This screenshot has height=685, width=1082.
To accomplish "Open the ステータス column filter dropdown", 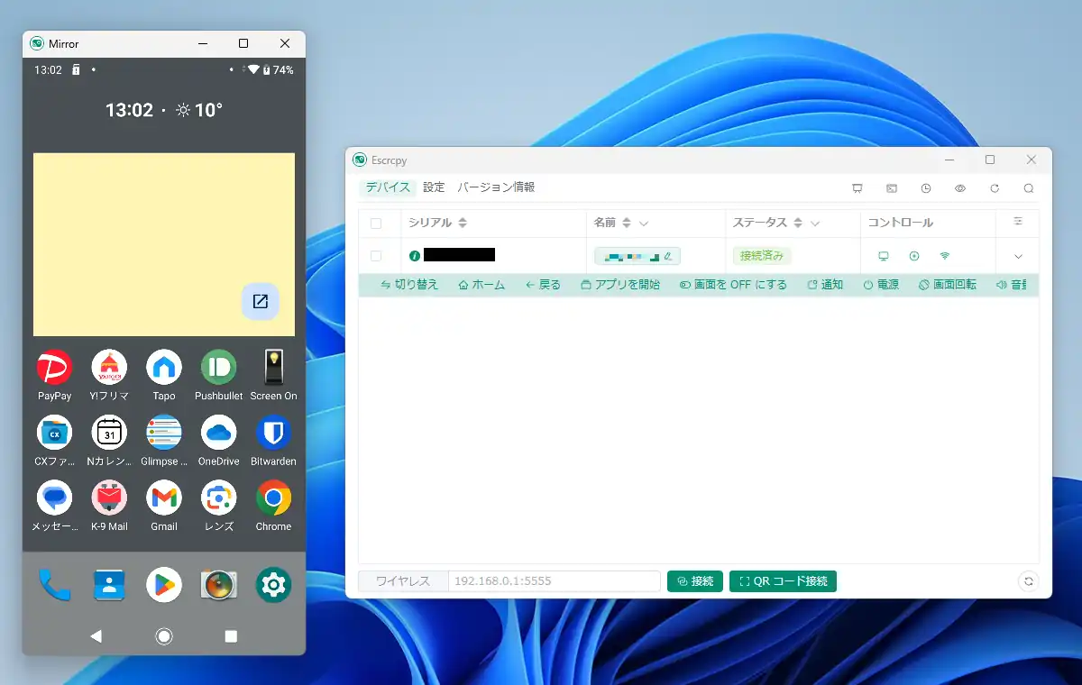I will click(x=815, y=224).
